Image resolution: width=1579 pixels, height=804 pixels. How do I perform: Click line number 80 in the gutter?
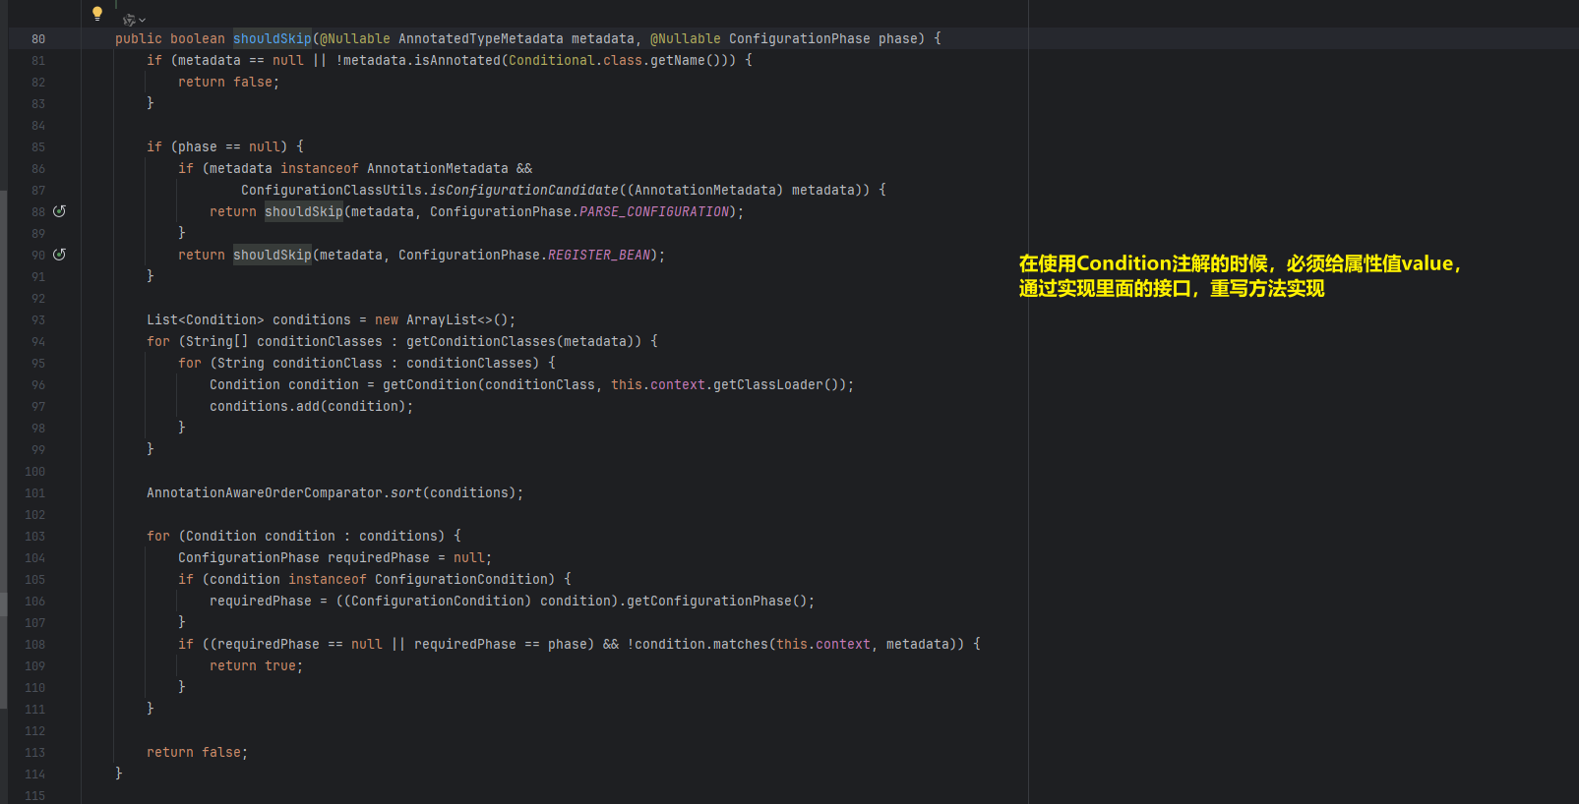coord(38,38)
